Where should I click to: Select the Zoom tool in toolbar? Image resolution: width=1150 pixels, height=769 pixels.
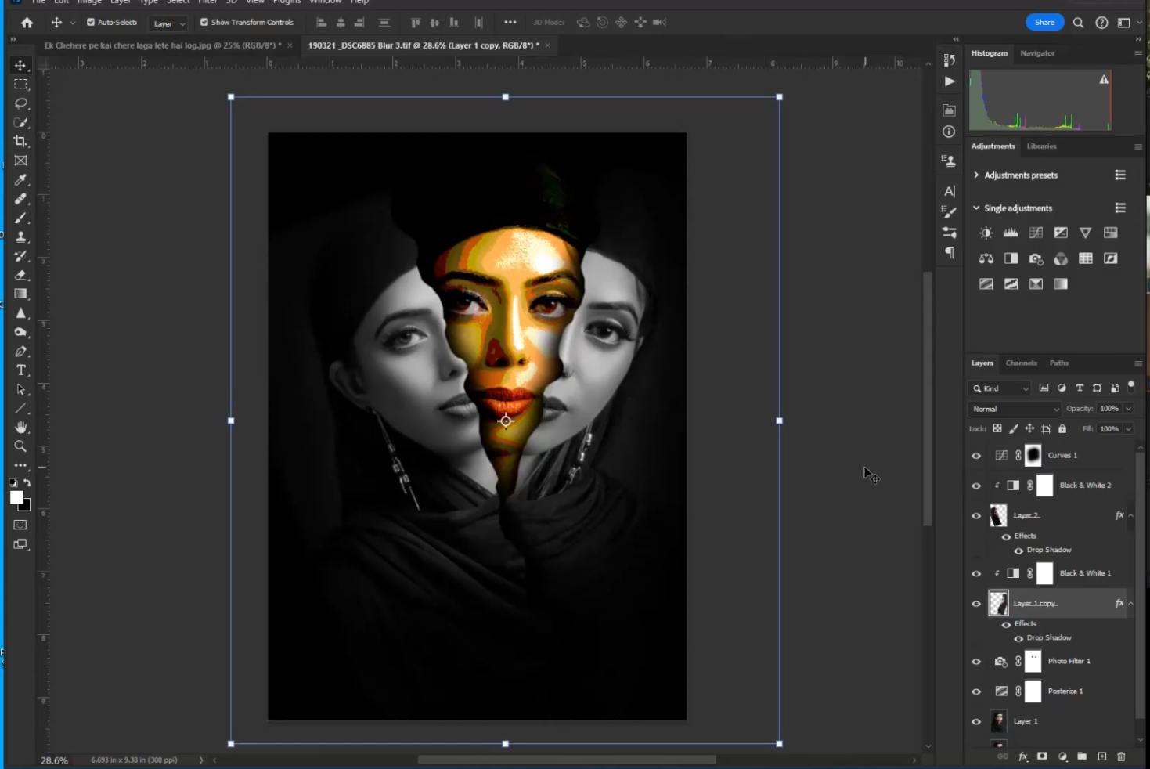coord(20,446)
